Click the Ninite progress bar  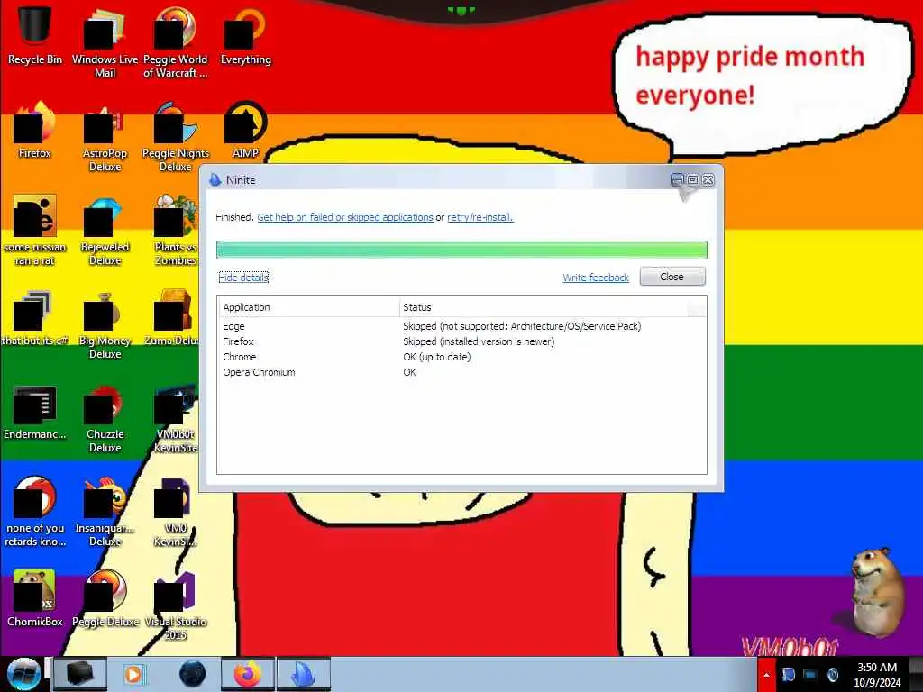tap(461, 250)
